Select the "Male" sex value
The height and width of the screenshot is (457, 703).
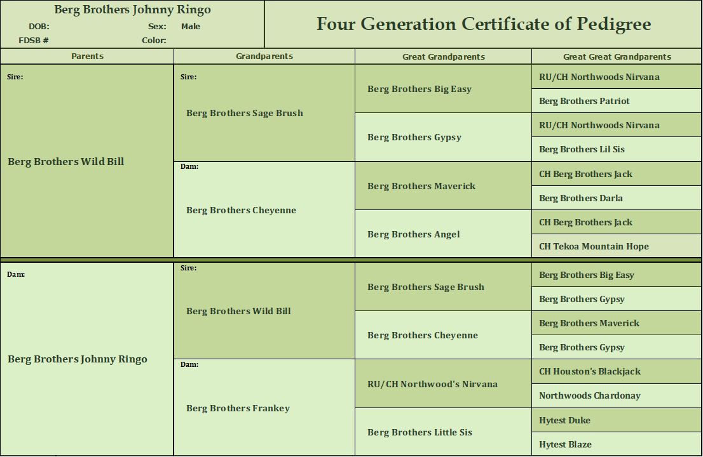coord(191,27)
